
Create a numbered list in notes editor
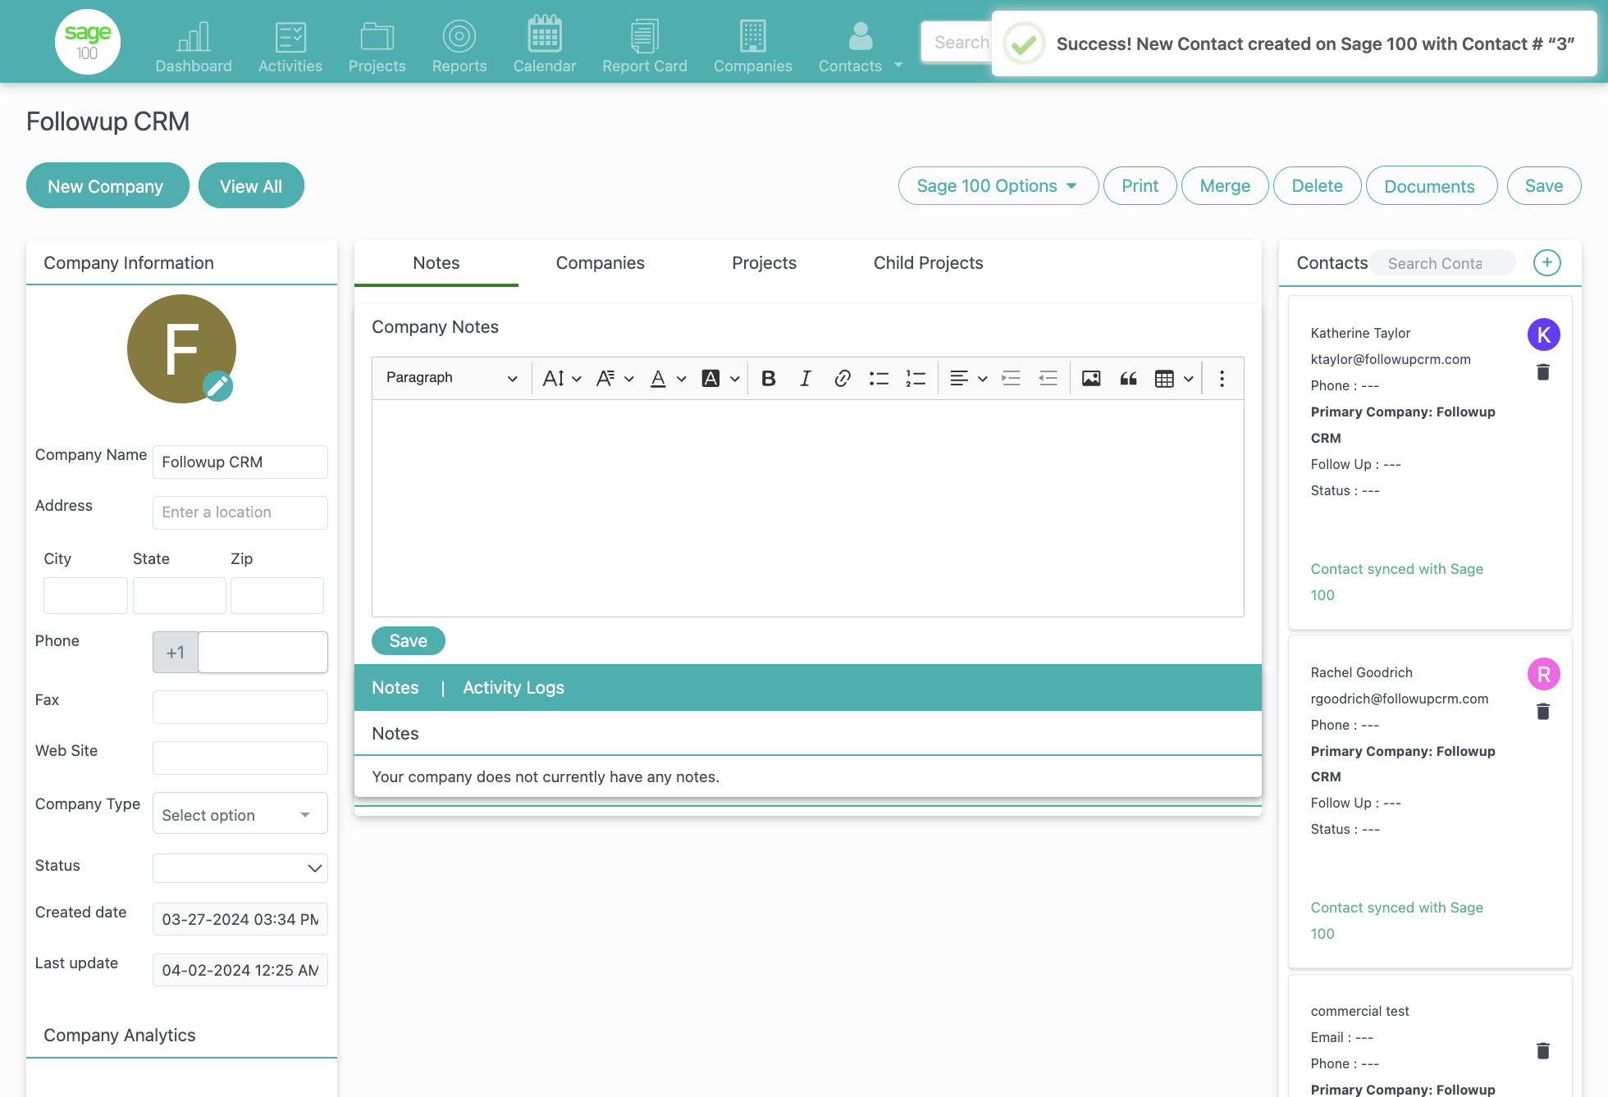pyautogui.click(x=916, y=378)
